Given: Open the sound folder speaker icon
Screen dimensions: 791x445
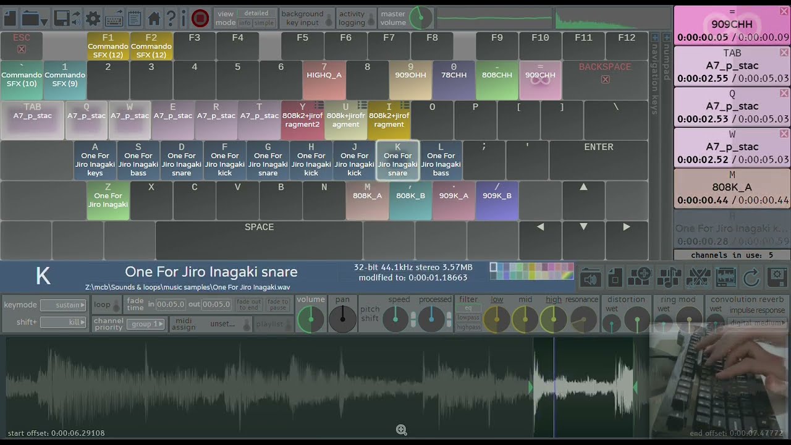Looking at the screenshot, I should pyautogui.click(x=590, y=278).
